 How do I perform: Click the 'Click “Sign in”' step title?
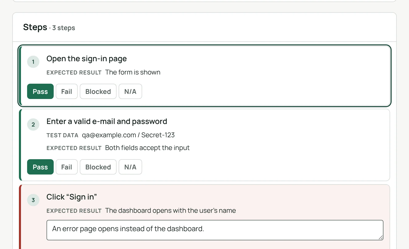[72, 197]
